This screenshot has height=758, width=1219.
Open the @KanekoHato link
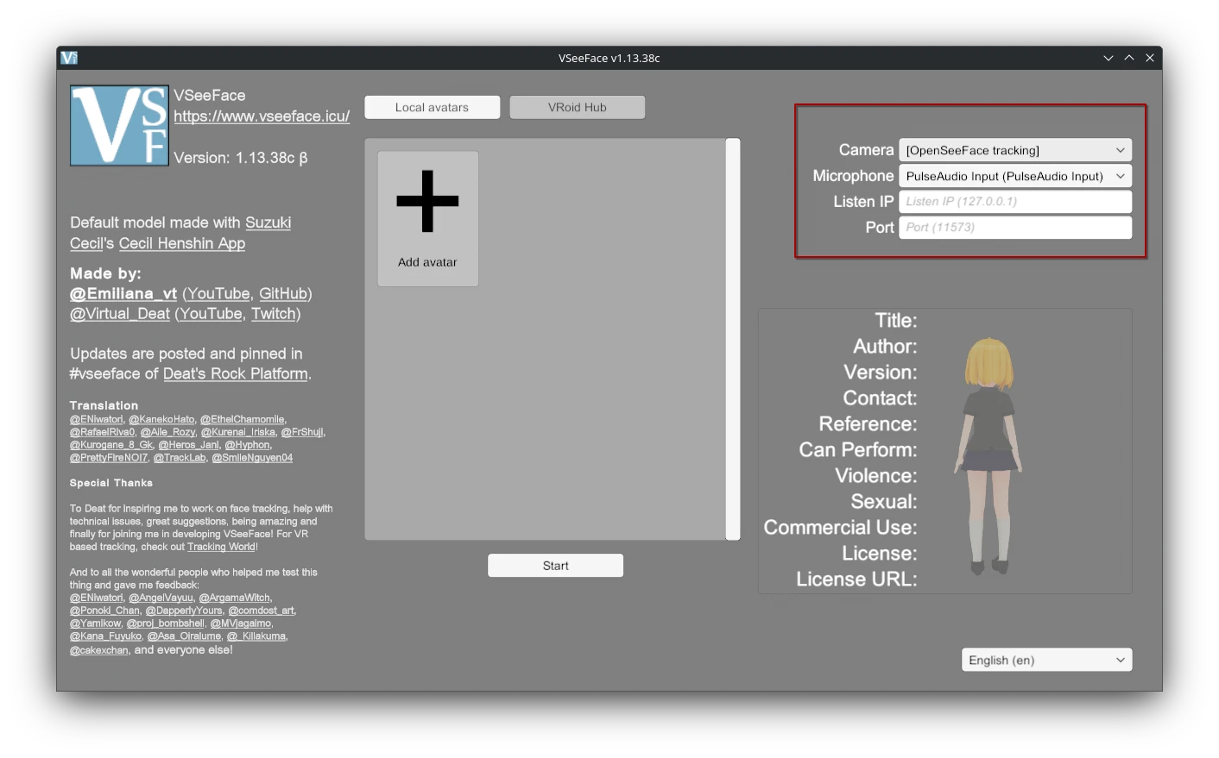(161, 419)
